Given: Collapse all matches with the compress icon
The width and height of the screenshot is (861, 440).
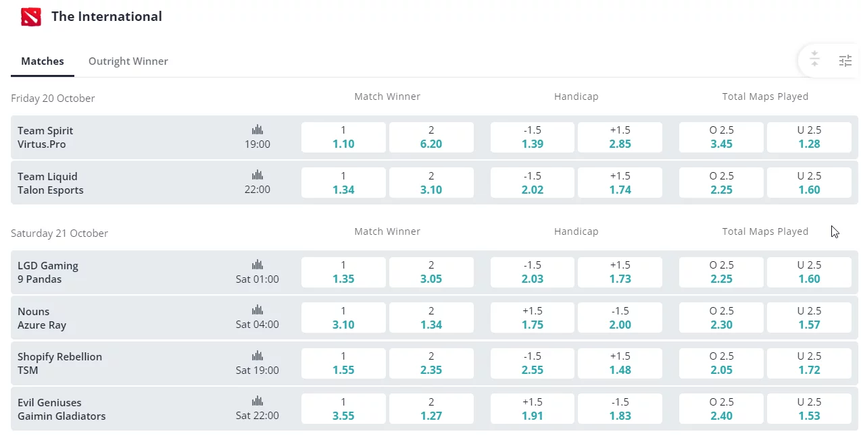Looking at the screenshot, I should pyautogui.click(x=815, y=60).
